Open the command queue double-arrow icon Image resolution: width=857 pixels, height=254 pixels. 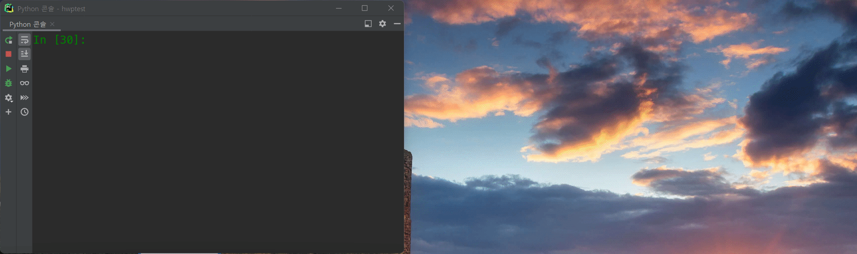25,98
